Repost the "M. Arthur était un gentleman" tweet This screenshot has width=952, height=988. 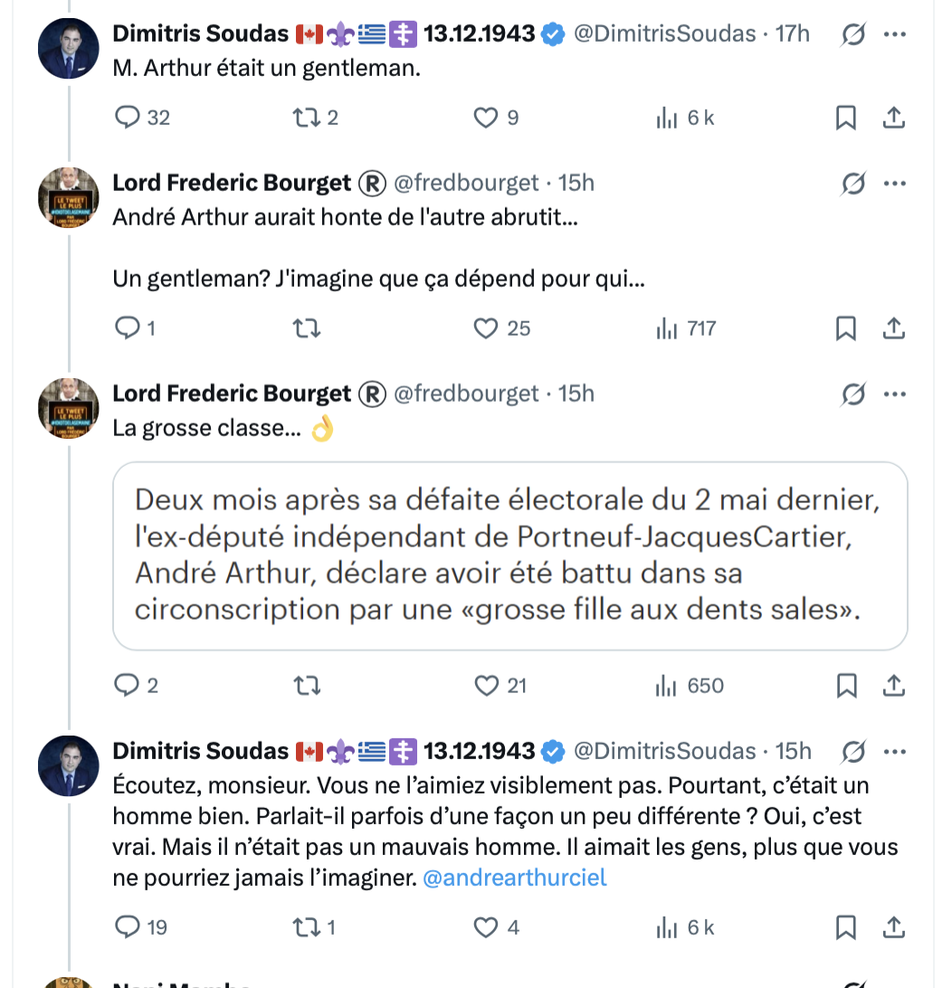pyautogui.click(x=306, y=118)
